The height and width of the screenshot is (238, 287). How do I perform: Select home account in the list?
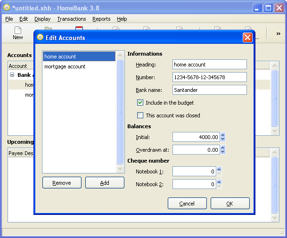(x=79, y=57)
